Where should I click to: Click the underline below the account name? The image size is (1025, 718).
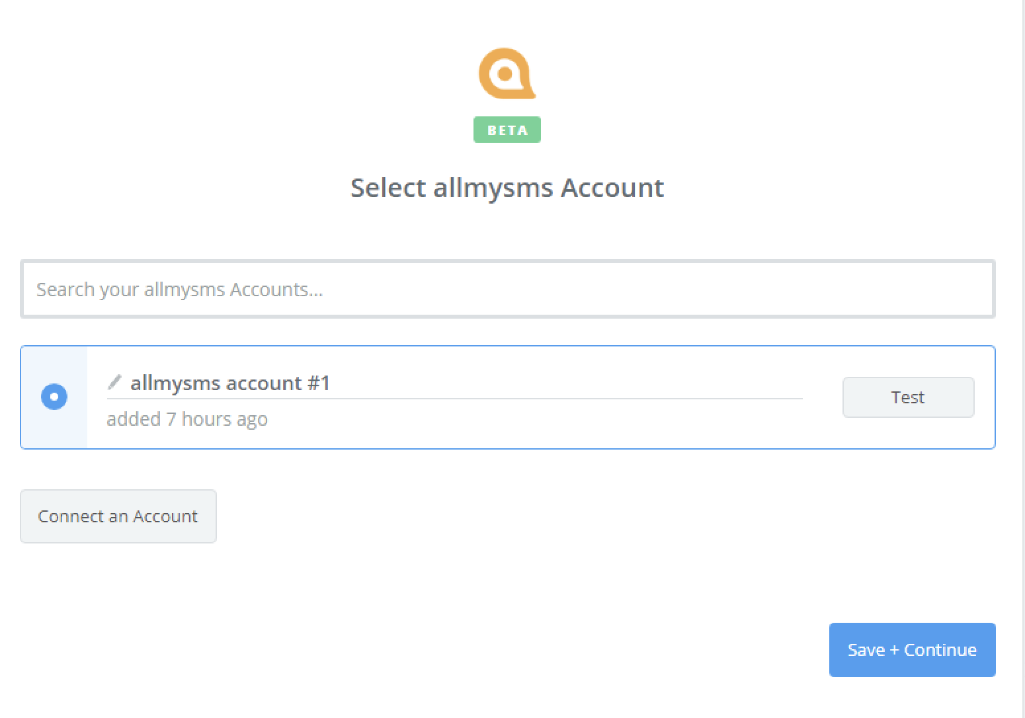454,399
